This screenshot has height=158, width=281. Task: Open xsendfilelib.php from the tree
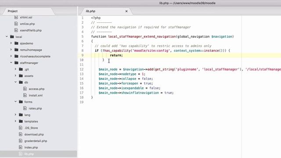pyautogui.click(x=31, y=30)
